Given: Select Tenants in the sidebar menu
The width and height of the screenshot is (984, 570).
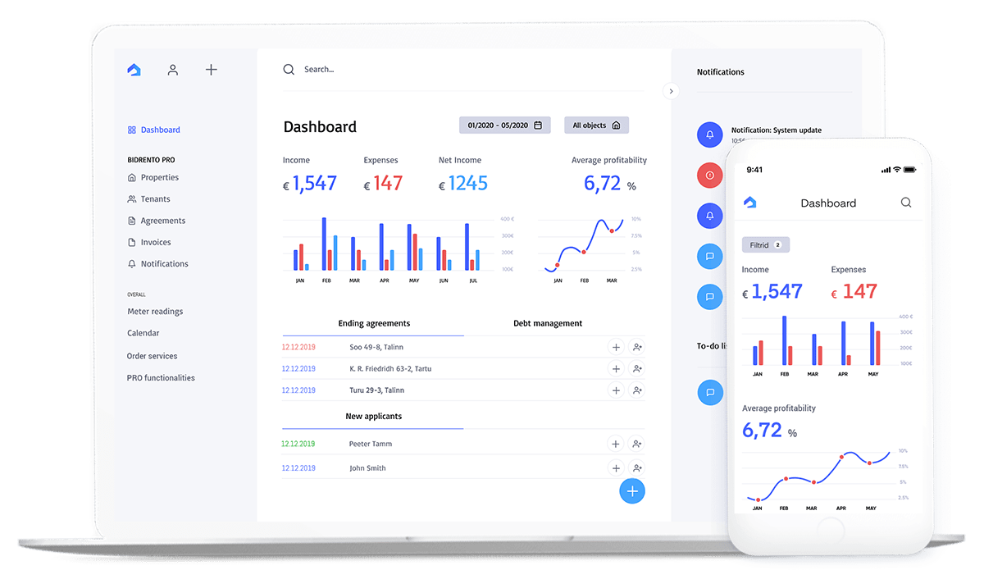Looking at the screenshot, I should (x=155, y=198).
